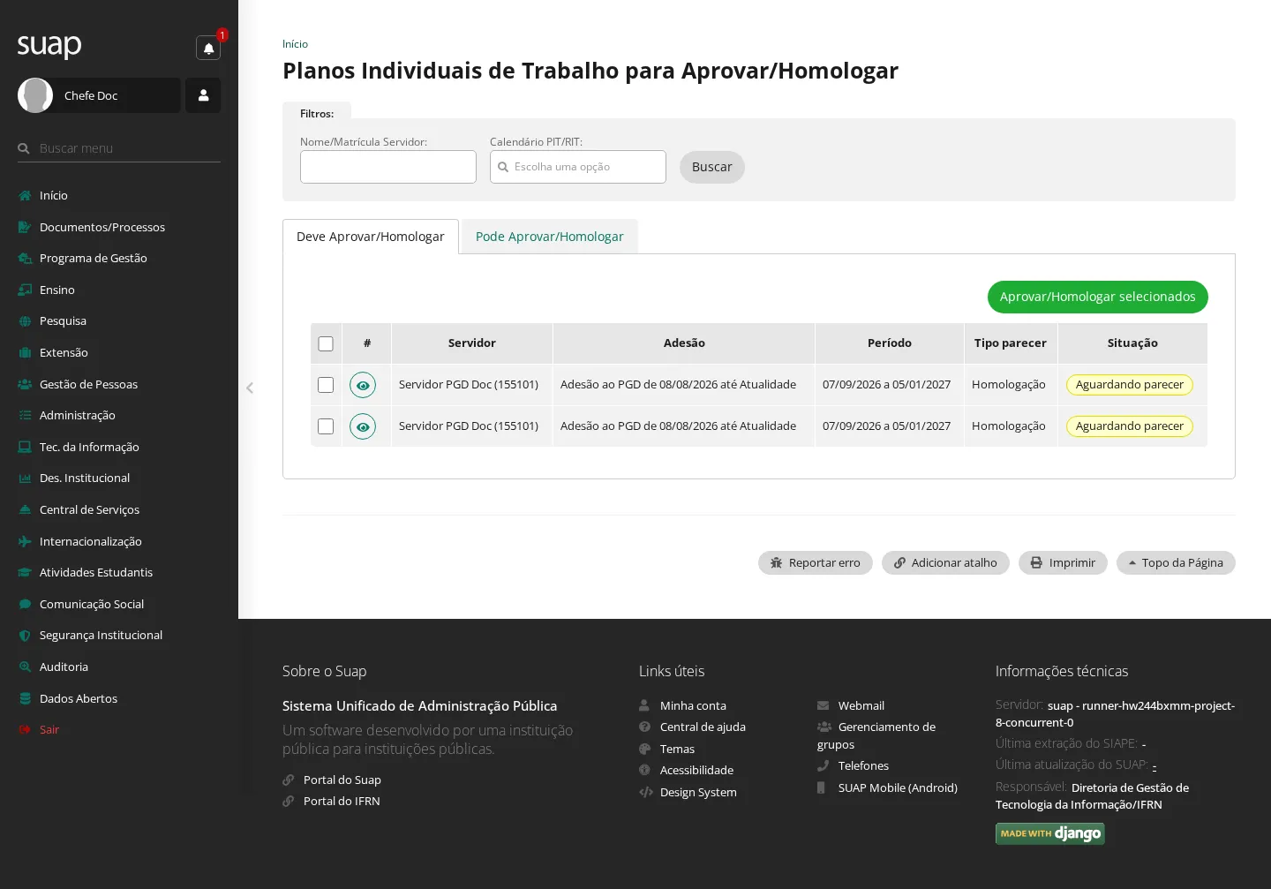View second plan via eye icon
This screenshot has height=889, width=1271.
(x=363, y=426)
